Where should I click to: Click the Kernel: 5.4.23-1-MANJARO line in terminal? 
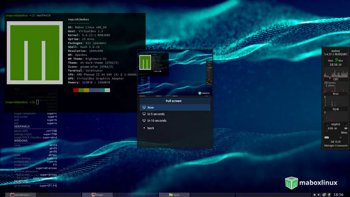pos(89,35)
